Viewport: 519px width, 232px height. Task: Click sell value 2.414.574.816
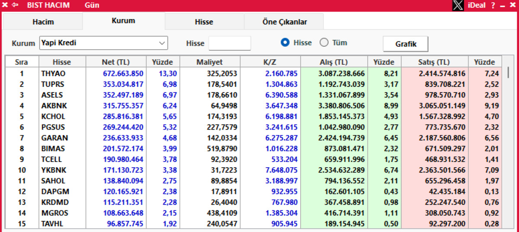pyautogui.click(x=442, y=73)
